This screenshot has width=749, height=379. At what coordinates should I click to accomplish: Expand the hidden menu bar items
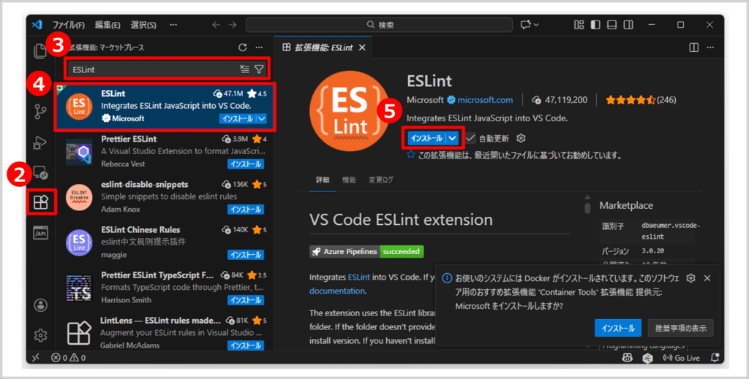click(173, 25)
